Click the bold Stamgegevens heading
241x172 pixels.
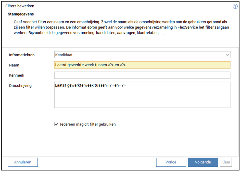coord(21,14)
